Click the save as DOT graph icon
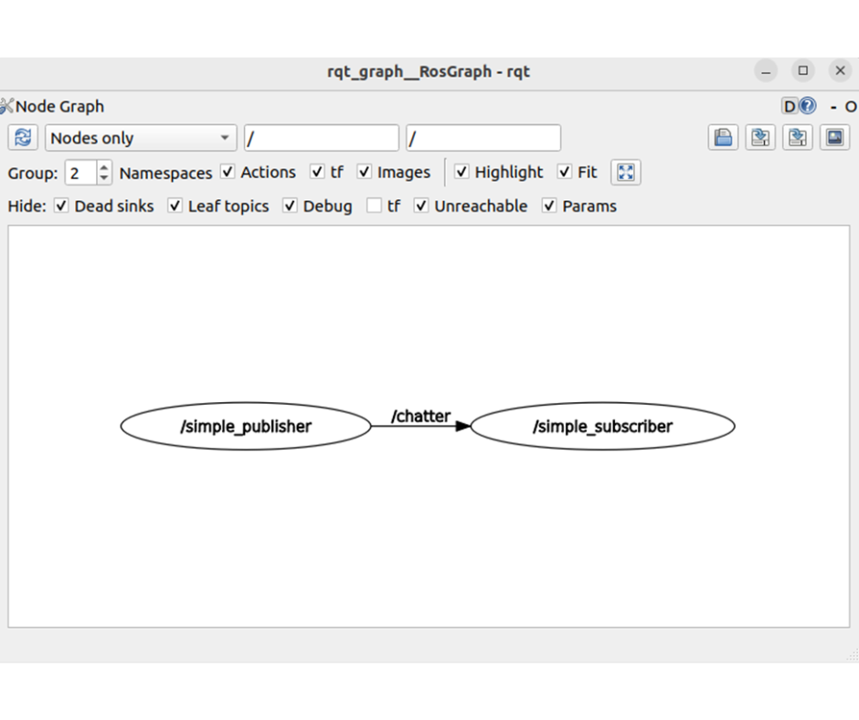859x720 pixels. point(760,138)
